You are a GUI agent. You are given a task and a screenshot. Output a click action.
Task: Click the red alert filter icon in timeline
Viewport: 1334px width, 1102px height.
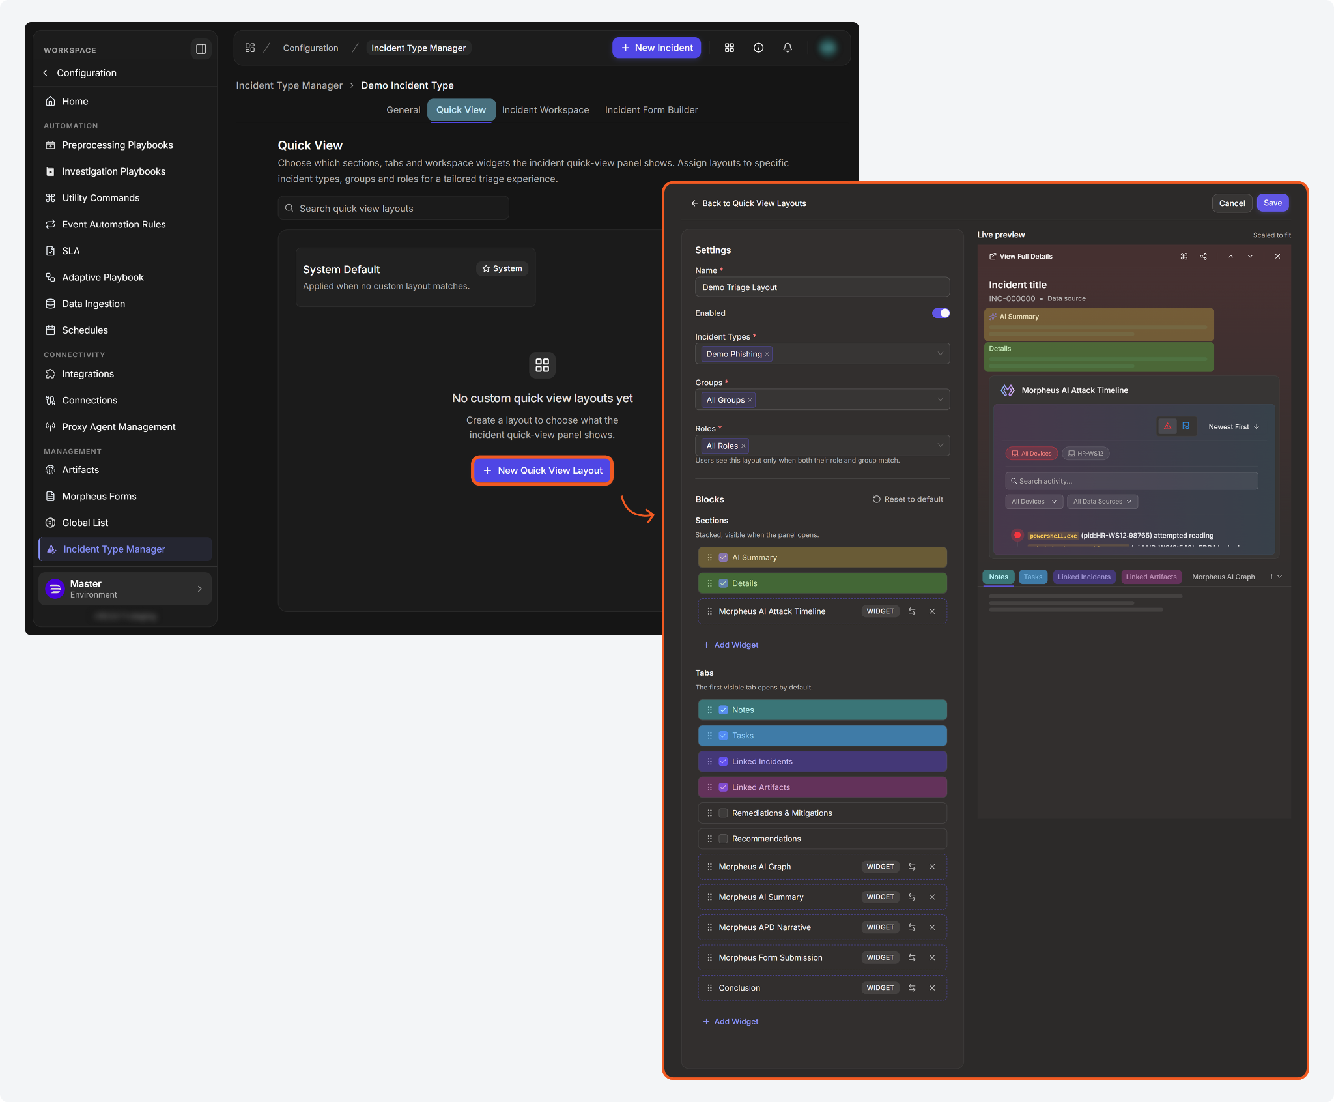click(x=1168, y=426)
